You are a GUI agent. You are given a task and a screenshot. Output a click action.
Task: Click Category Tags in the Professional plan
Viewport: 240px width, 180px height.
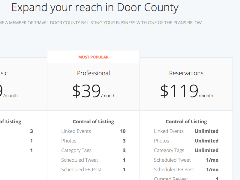tap(76, 150)
